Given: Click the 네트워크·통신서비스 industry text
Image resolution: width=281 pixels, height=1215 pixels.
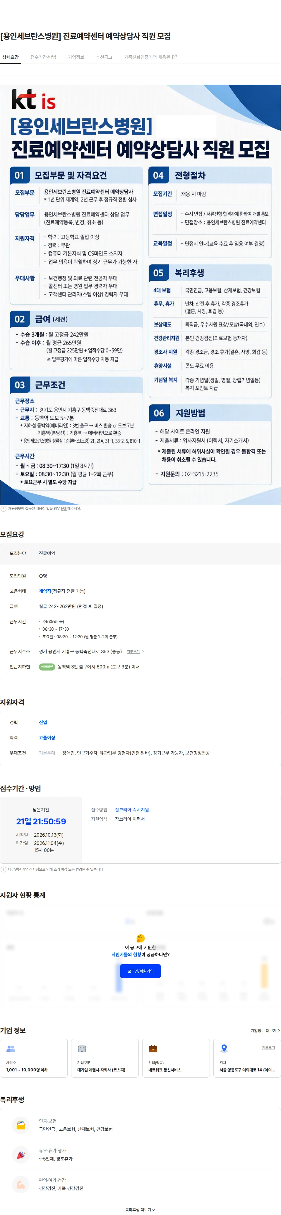Looking at the screenshot, I should (165, 1070).
